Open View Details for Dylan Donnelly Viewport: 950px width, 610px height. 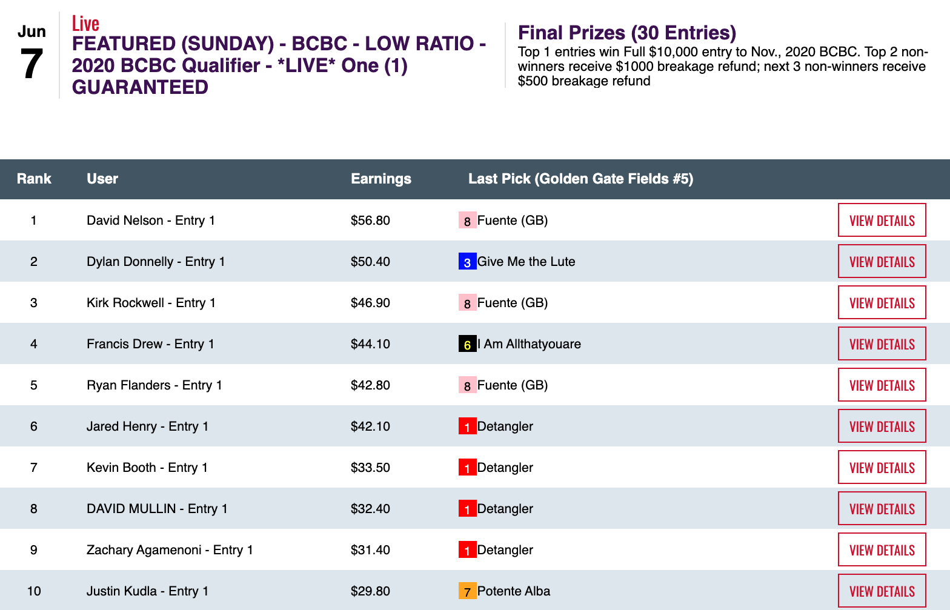(882, 262)
